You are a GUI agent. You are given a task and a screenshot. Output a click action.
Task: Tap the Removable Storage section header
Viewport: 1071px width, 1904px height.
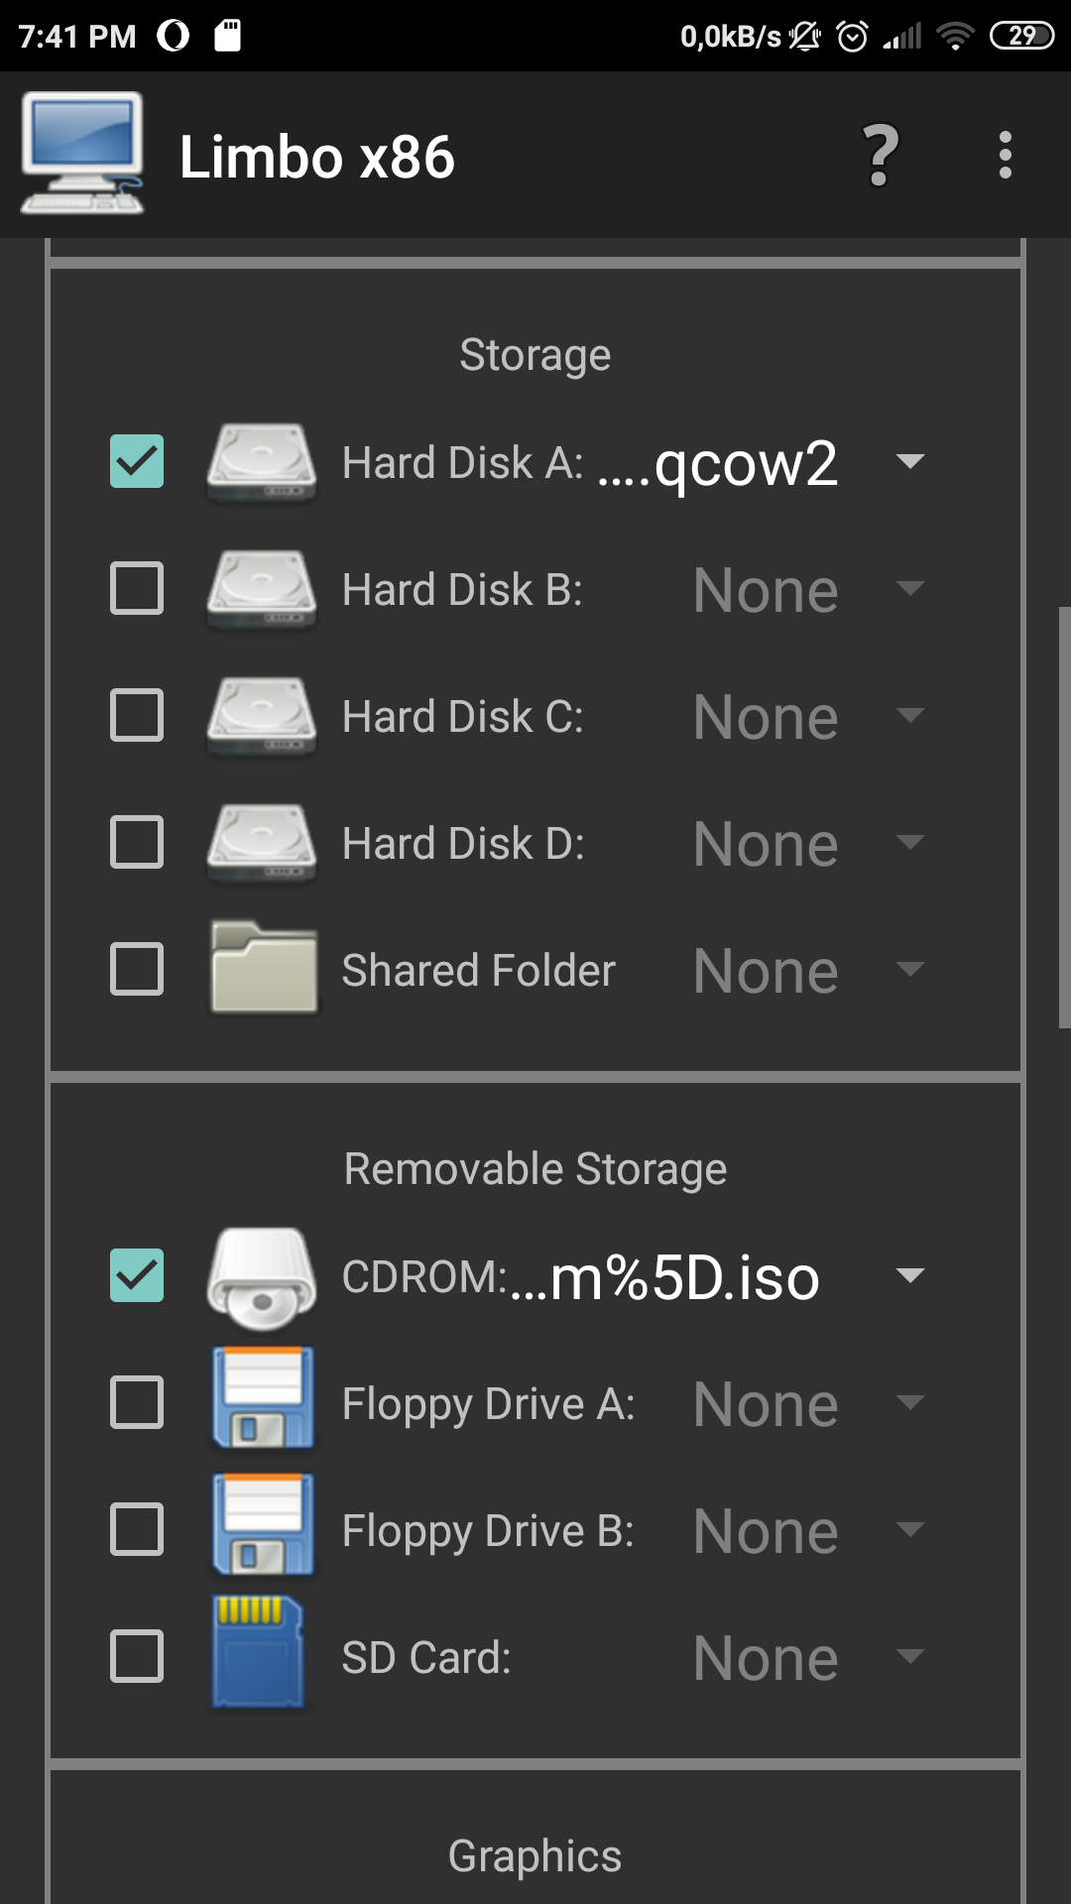pyautogui.click(x=535, y=1168)
